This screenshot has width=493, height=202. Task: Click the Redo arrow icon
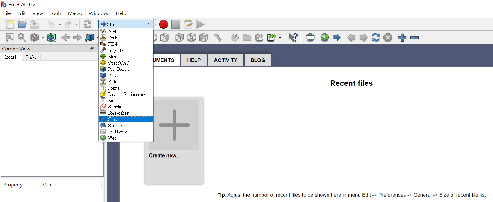pos(68,24)
